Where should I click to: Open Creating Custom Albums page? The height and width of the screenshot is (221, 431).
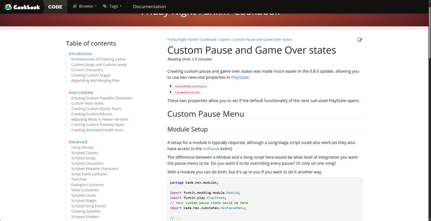pos(92,114)
